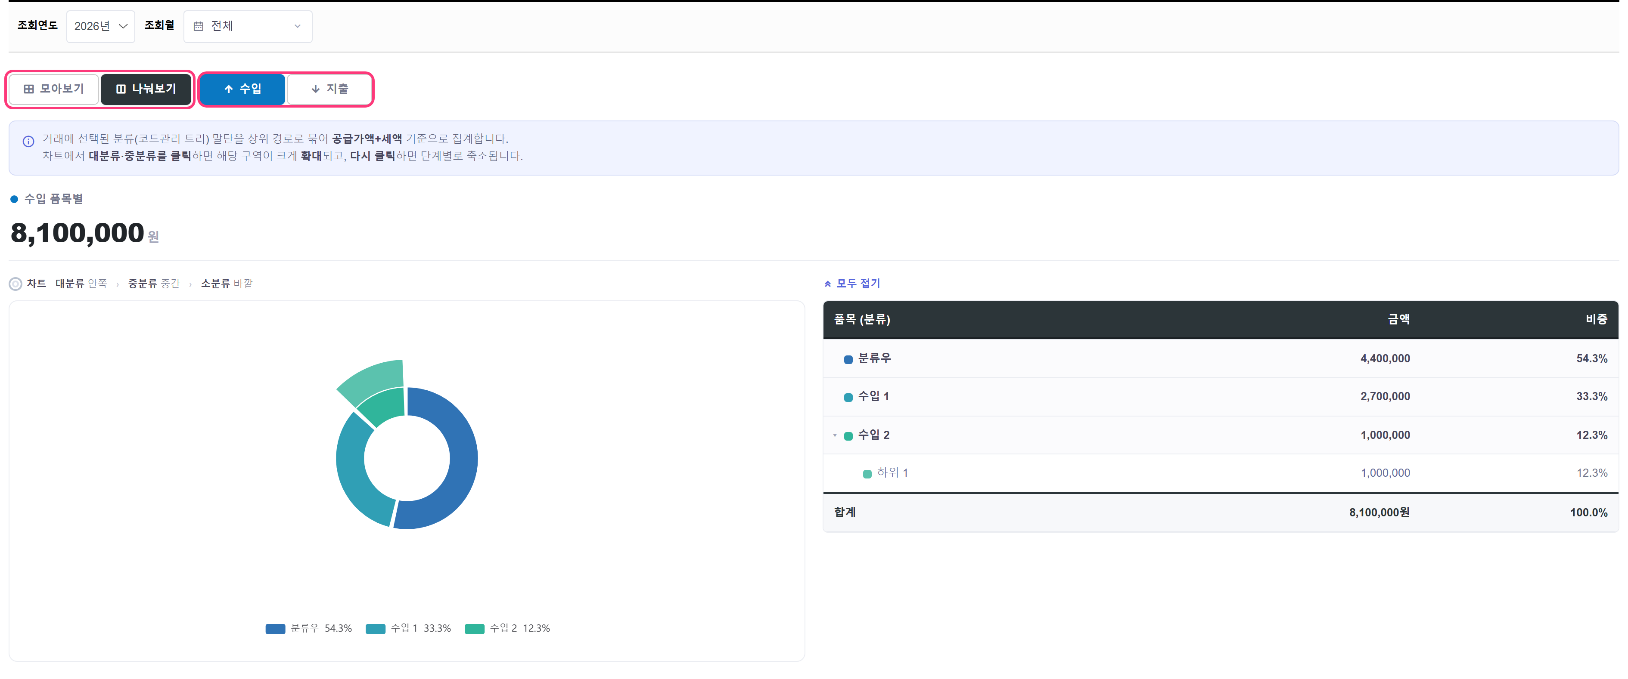The image size is (1628, 679).
Task: Click the info icon in the notice banner
Action: [28, 141]
